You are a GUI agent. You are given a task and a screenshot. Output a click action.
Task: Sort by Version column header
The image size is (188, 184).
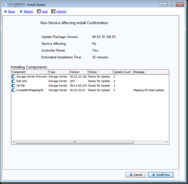pos(79,72)
